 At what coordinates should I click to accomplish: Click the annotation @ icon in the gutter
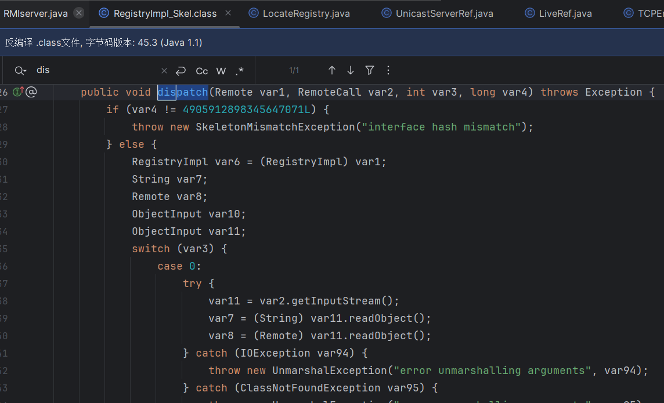pos(30,92)
